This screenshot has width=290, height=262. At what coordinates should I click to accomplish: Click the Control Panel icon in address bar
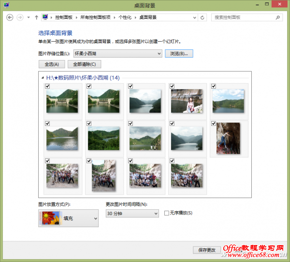pyautogui.click(x=45, y=17)
